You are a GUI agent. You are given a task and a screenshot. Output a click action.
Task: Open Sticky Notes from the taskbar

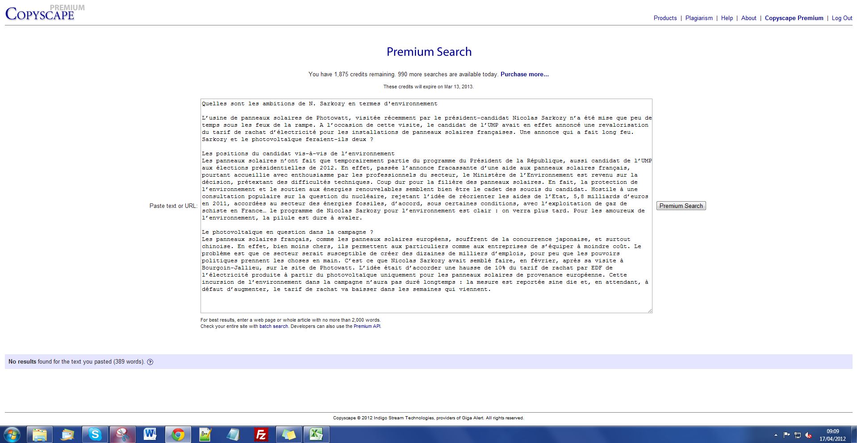[288, 434]
